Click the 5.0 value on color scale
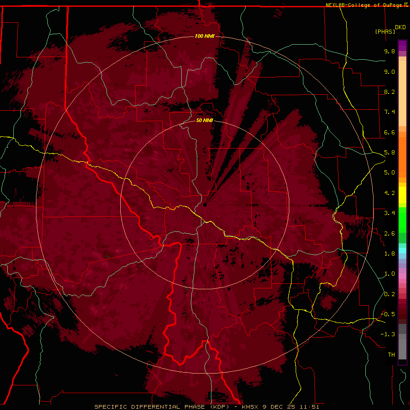The width and height of the screenshot is (410, 410). pos(389,173)
